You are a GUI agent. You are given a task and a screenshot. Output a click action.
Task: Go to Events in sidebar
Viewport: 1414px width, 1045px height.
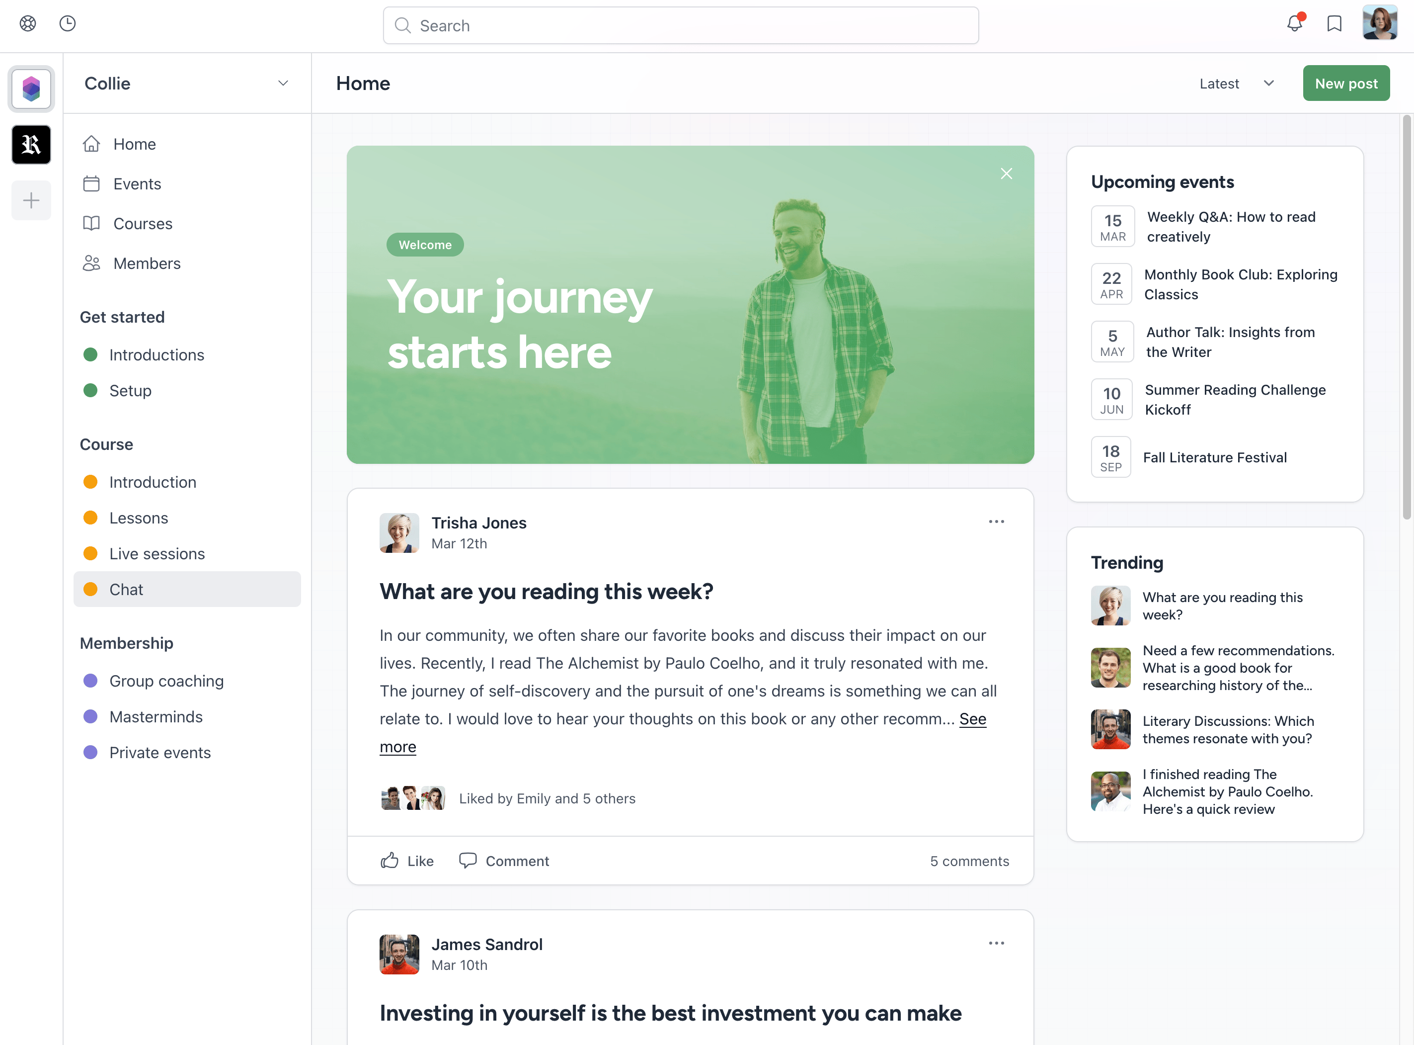pyautogui.click(x=137, y=184)
